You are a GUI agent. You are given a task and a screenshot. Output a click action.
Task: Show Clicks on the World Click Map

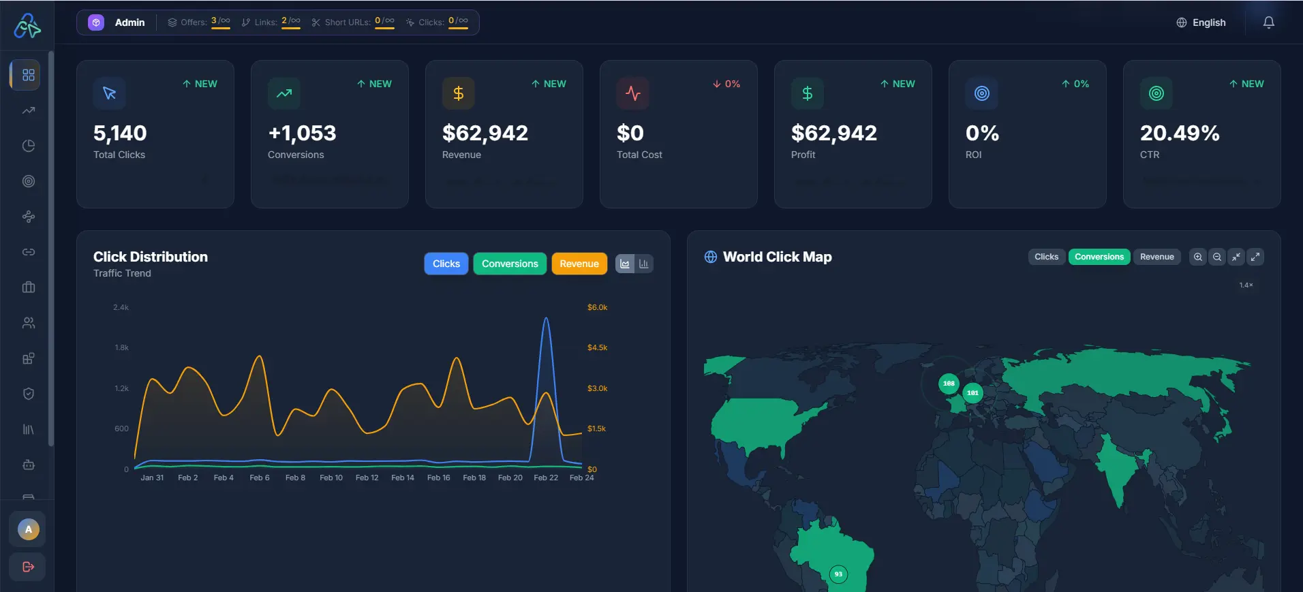click(1046, 257)
